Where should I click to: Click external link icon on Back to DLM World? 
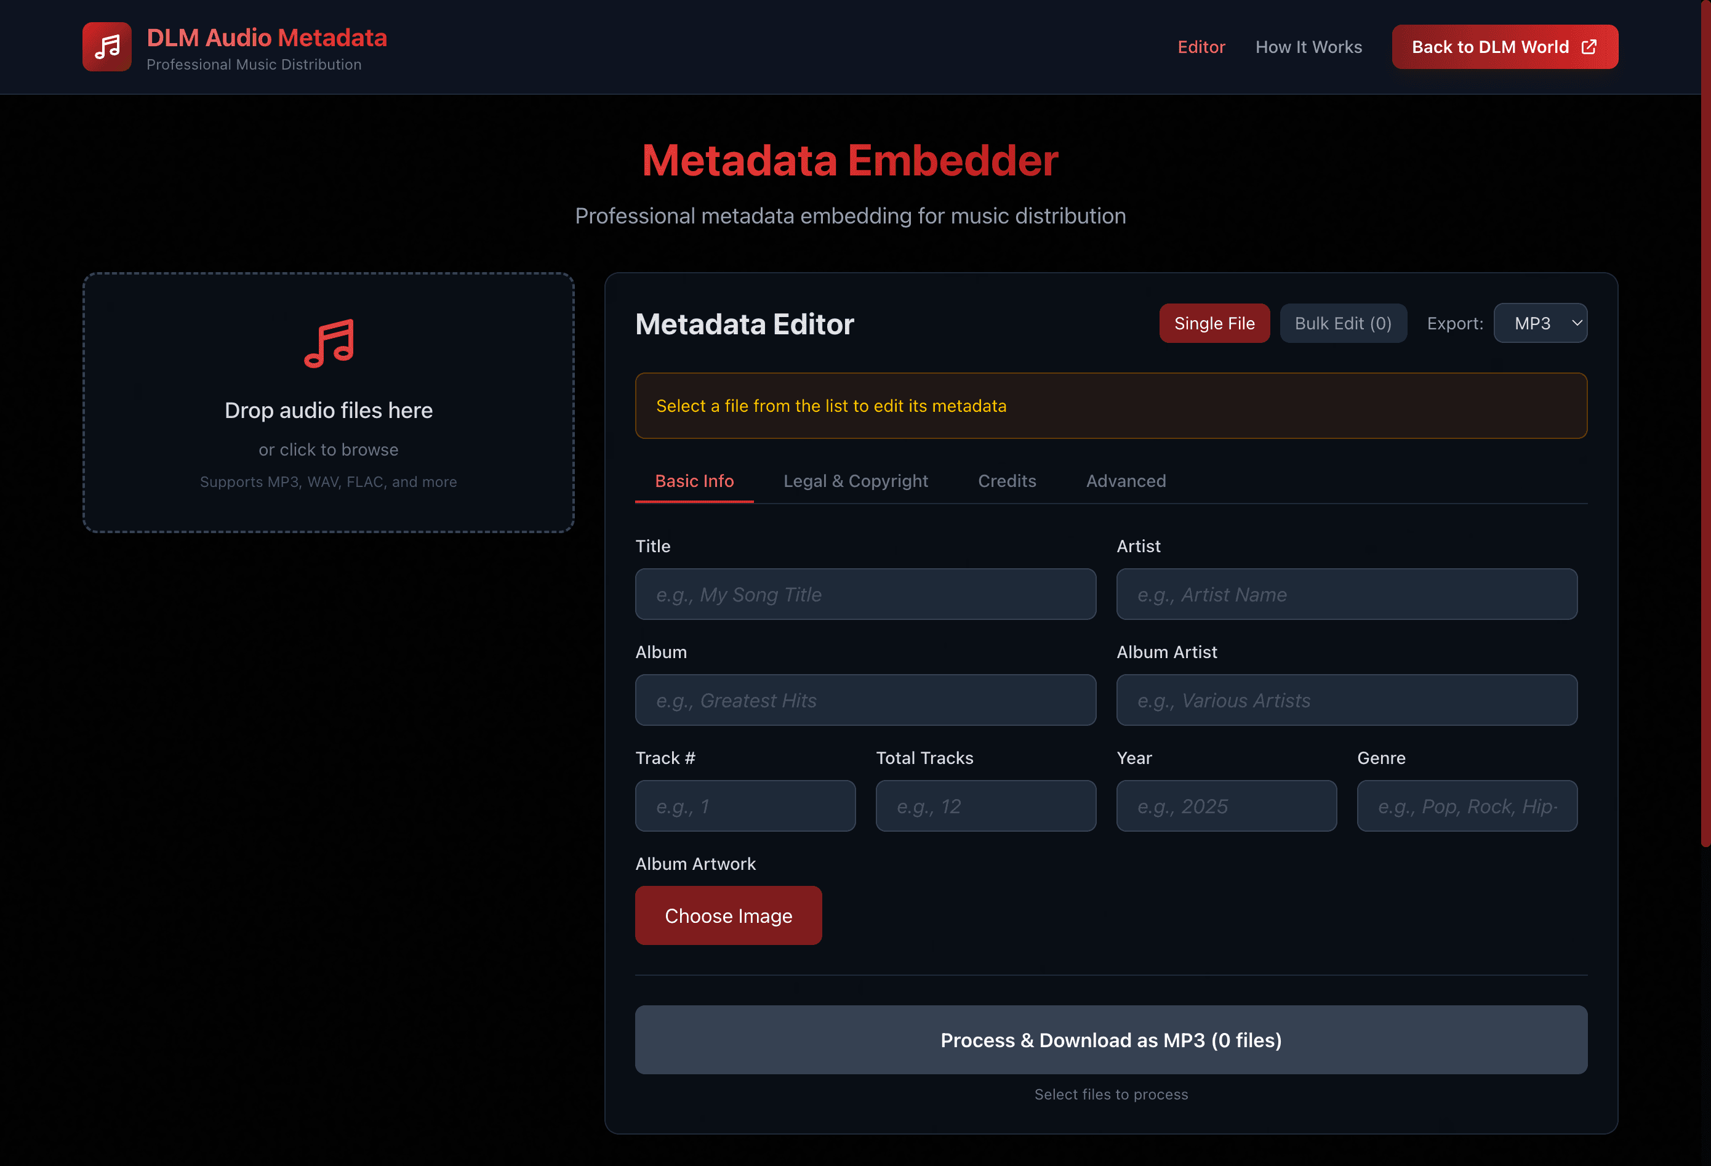point(1590,47)
